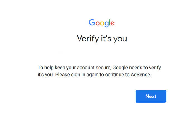Click the Google logo
This screenshot has height=131, width=190.
click(102, 23)
